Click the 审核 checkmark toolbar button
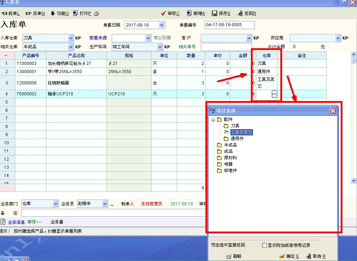The width and height of the screenshot is (357, 261). point(170,13)
